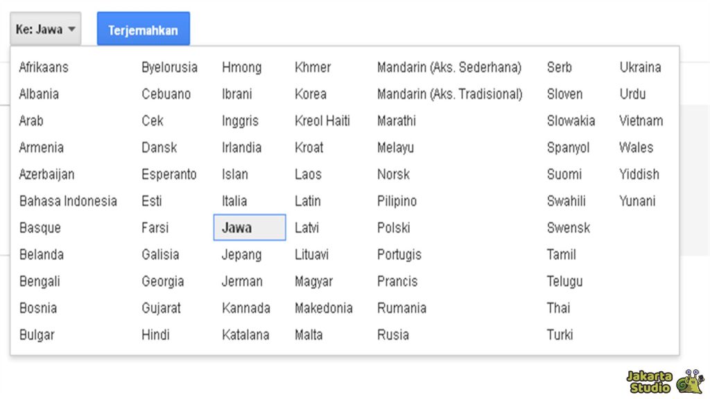
Task: Select Afrikaans at the top of the list
Action: click(44, 67)
